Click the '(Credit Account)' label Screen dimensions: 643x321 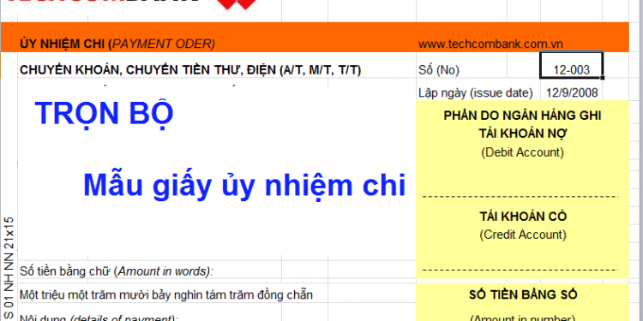(523, 235)
